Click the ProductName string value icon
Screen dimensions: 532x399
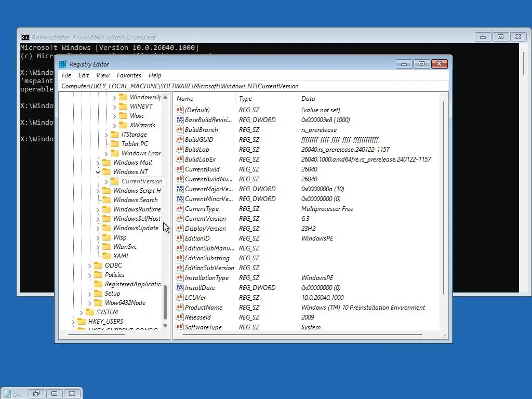point(179,307)
